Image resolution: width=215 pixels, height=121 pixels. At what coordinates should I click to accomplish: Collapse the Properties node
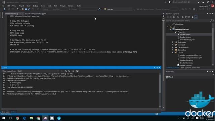[173, 32]
